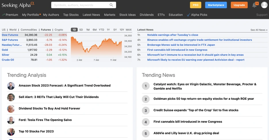This screenshot has width=269, height=140.
Task: Open author avatar for Dividend Stocks To Buy
Action: pos(11,109)
